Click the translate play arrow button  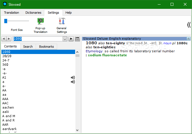71,39
